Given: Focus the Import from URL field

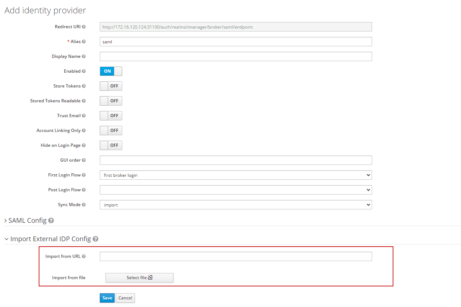Looking at the screenshot, I should [236, 256].
